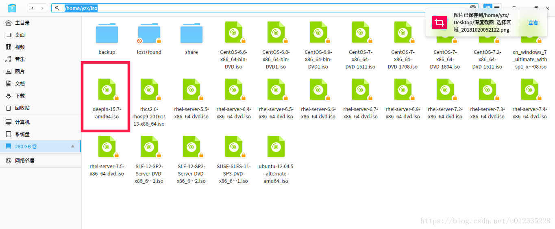The image size is (555, 229).
Task: Select the lost+found folder icon
Action: click(149, 32)
